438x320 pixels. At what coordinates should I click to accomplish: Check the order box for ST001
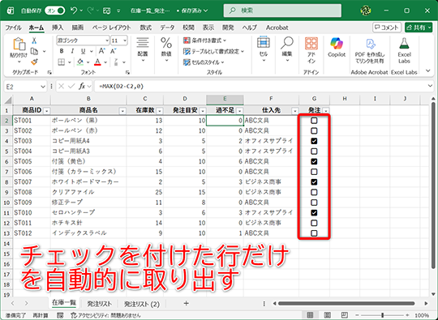click(x=314, y=121)
